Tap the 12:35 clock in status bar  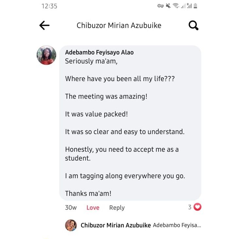pos(49,6)
